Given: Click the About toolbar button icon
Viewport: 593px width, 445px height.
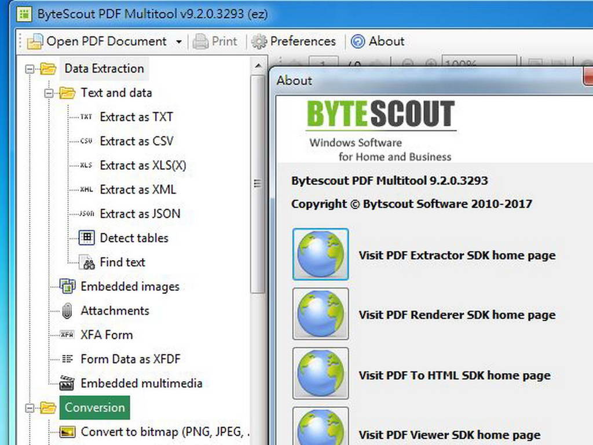Looking at the screenshot, I should [358, 41].
